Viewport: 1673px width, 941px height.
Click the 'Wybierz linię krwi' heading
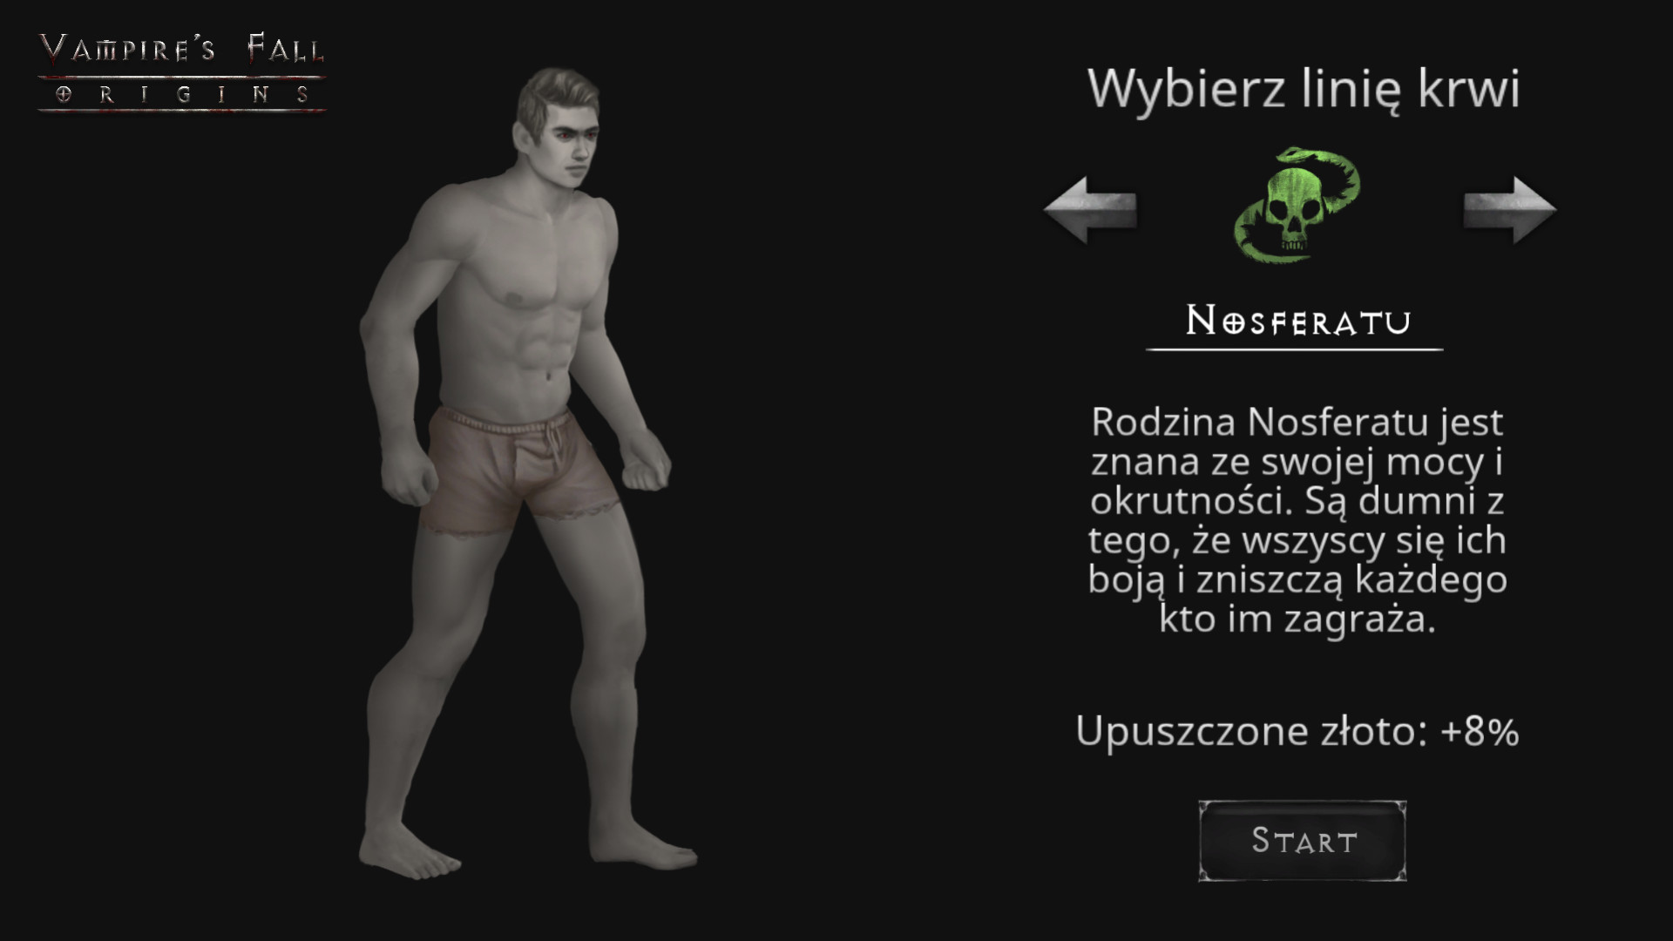[1304, 88]
